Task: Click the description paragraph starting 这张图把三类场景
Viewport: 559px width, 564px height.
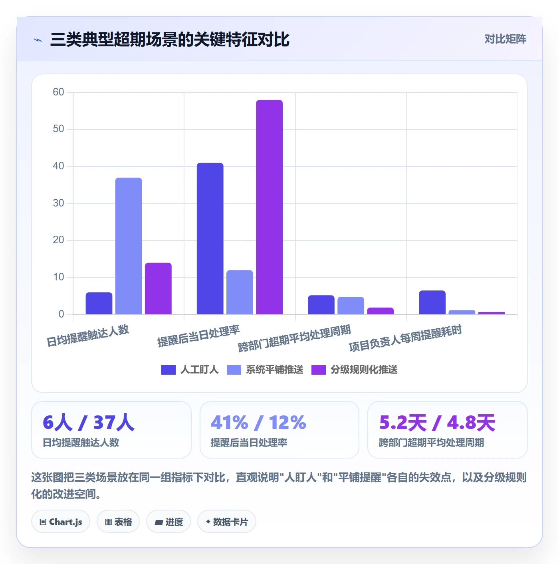Action: click(279, 486)
